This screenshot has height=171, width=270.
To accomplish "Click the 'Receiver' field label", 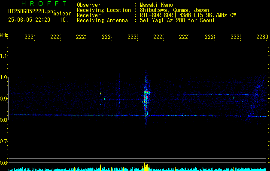I will (x=89, y=15).
